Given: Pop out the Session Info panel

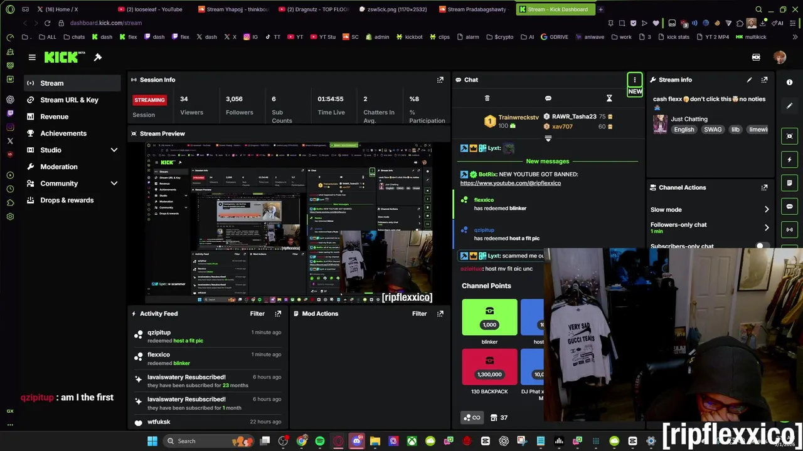Looking at the screenshot, I should 440,80.
